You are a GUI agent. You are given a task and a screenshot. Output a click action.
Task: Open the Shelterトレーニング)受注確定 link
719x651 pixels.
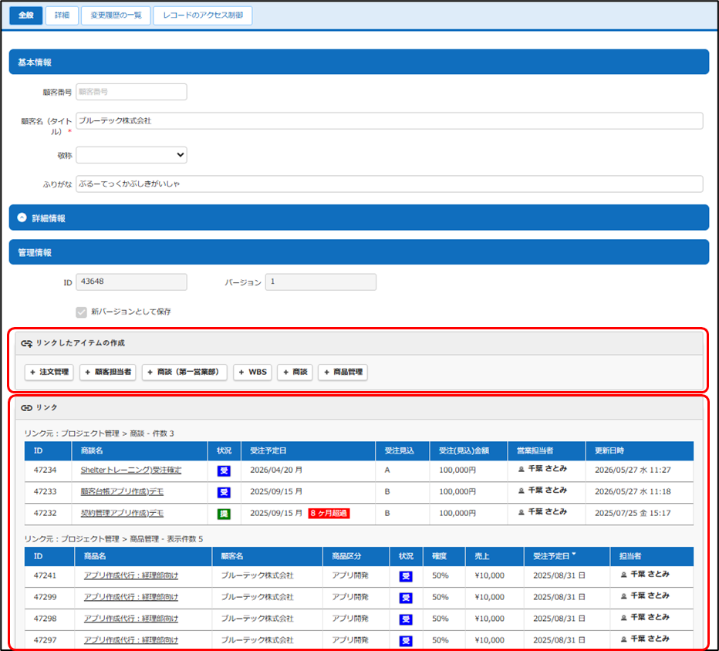tap(130, 470)
